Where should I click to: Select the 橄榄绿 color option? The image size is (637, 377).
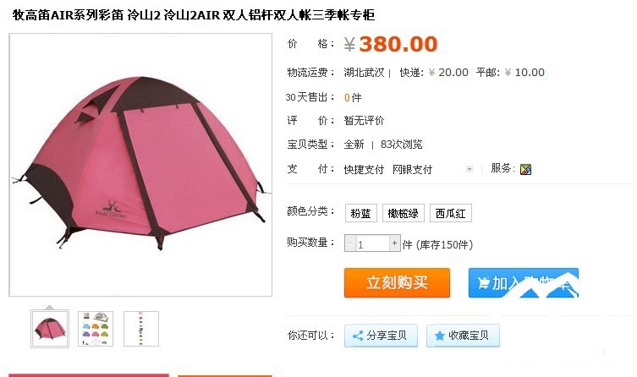[x=403, y=213]
